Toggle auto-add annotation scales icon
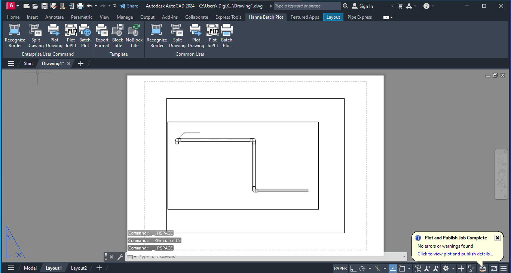The width and height of the screenshot is (511, 273). coord(436,268)
